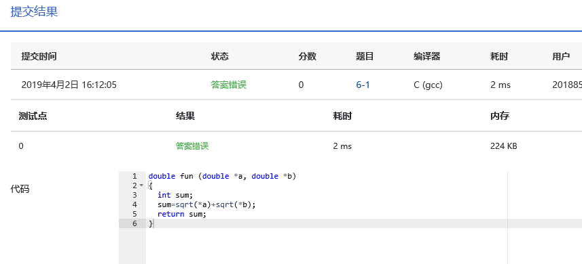Image resolution: width=582 pixels, height=264 pixels.
Task: Select line number 6 in the code gutter
Action: tap(134, 223)
